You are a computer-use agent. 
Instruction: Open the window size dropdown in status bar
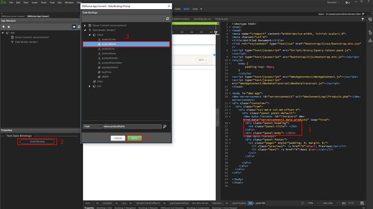[330, 203]
